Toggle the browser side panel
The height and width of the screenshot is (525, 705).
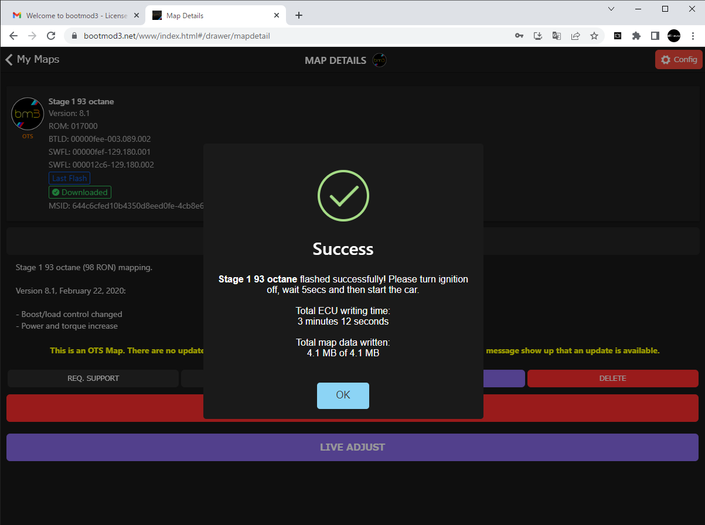(x=655, y=36)
